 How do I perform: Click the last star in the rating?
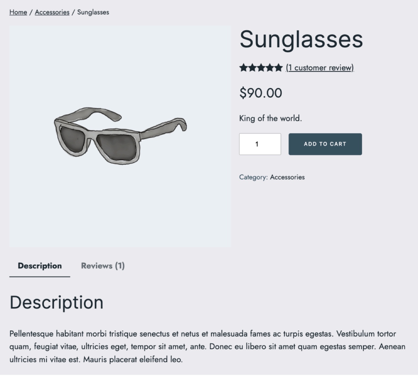tap(279, 68)
